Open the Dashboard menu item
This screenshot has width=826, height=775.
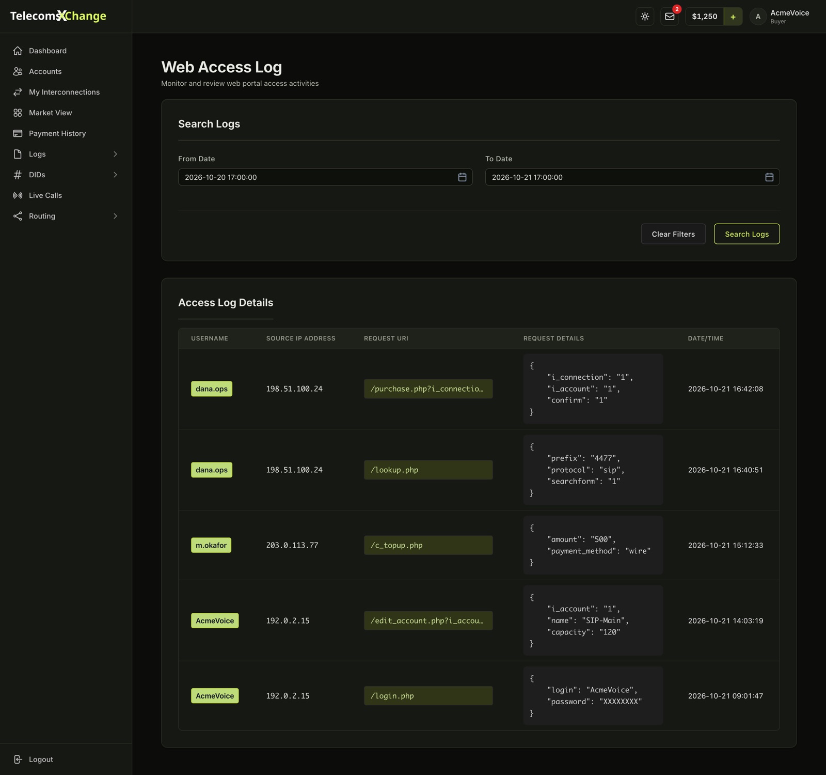(66, 51)
